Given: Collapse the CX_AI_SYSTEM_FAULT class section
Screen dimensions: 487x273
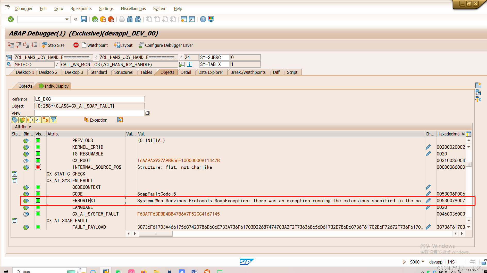Looking at the screenshot, I should tap(14, 181).
